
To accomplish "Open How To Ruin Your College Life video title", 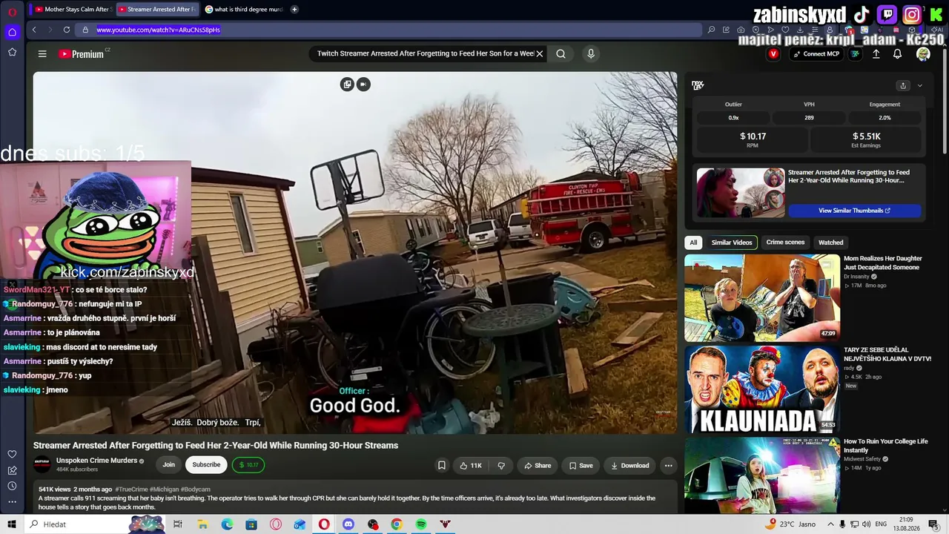I will click(x=886, y=446).
